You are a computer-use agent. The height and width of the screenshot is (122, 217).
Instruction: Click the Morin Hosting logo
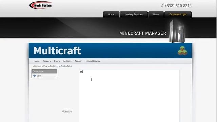[41, 5]
